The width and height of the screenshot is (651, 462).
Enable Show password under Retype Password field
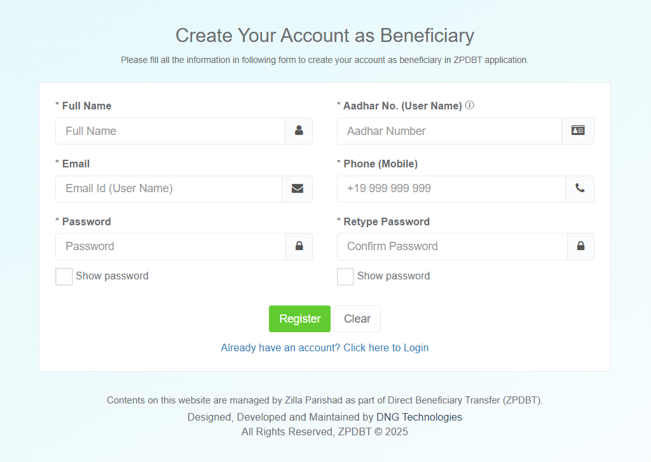(345, 277)
